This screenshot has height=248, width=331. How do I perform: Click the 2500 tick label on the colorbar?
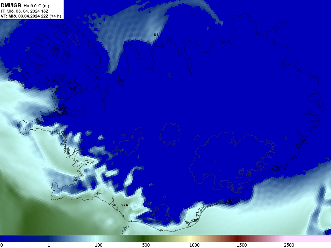click(289, 245)
